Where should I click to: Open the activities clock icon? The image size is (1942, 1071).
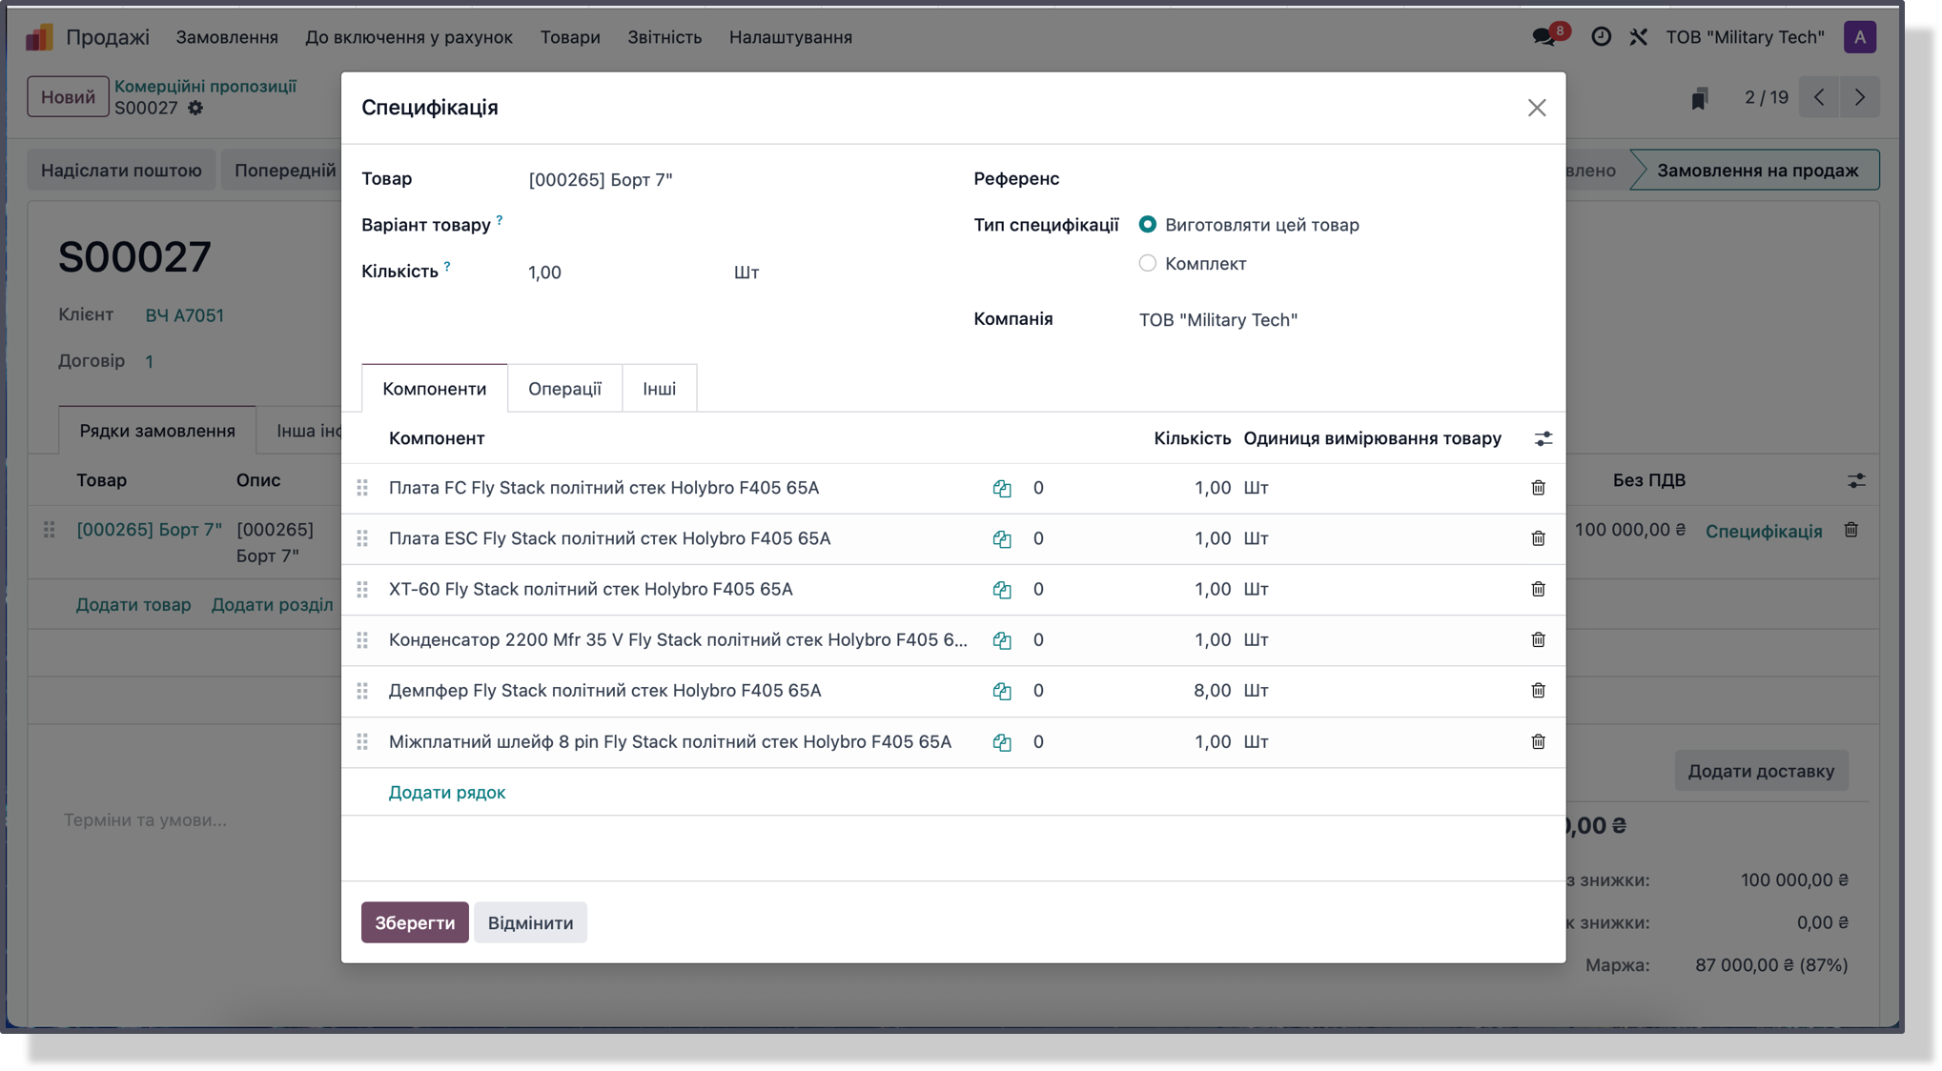click(x=1601, y=37)
